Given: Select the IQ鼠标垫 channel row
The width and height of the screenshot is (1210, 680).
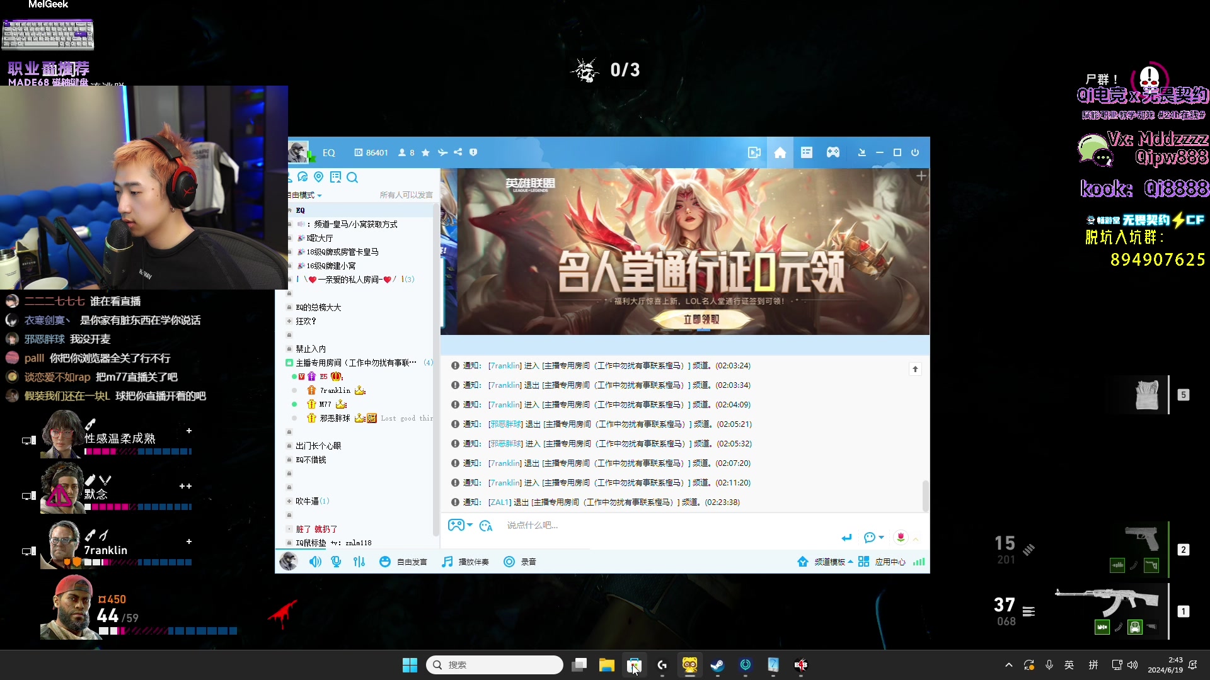Looking at the screenshot, I should coord(333,543).
